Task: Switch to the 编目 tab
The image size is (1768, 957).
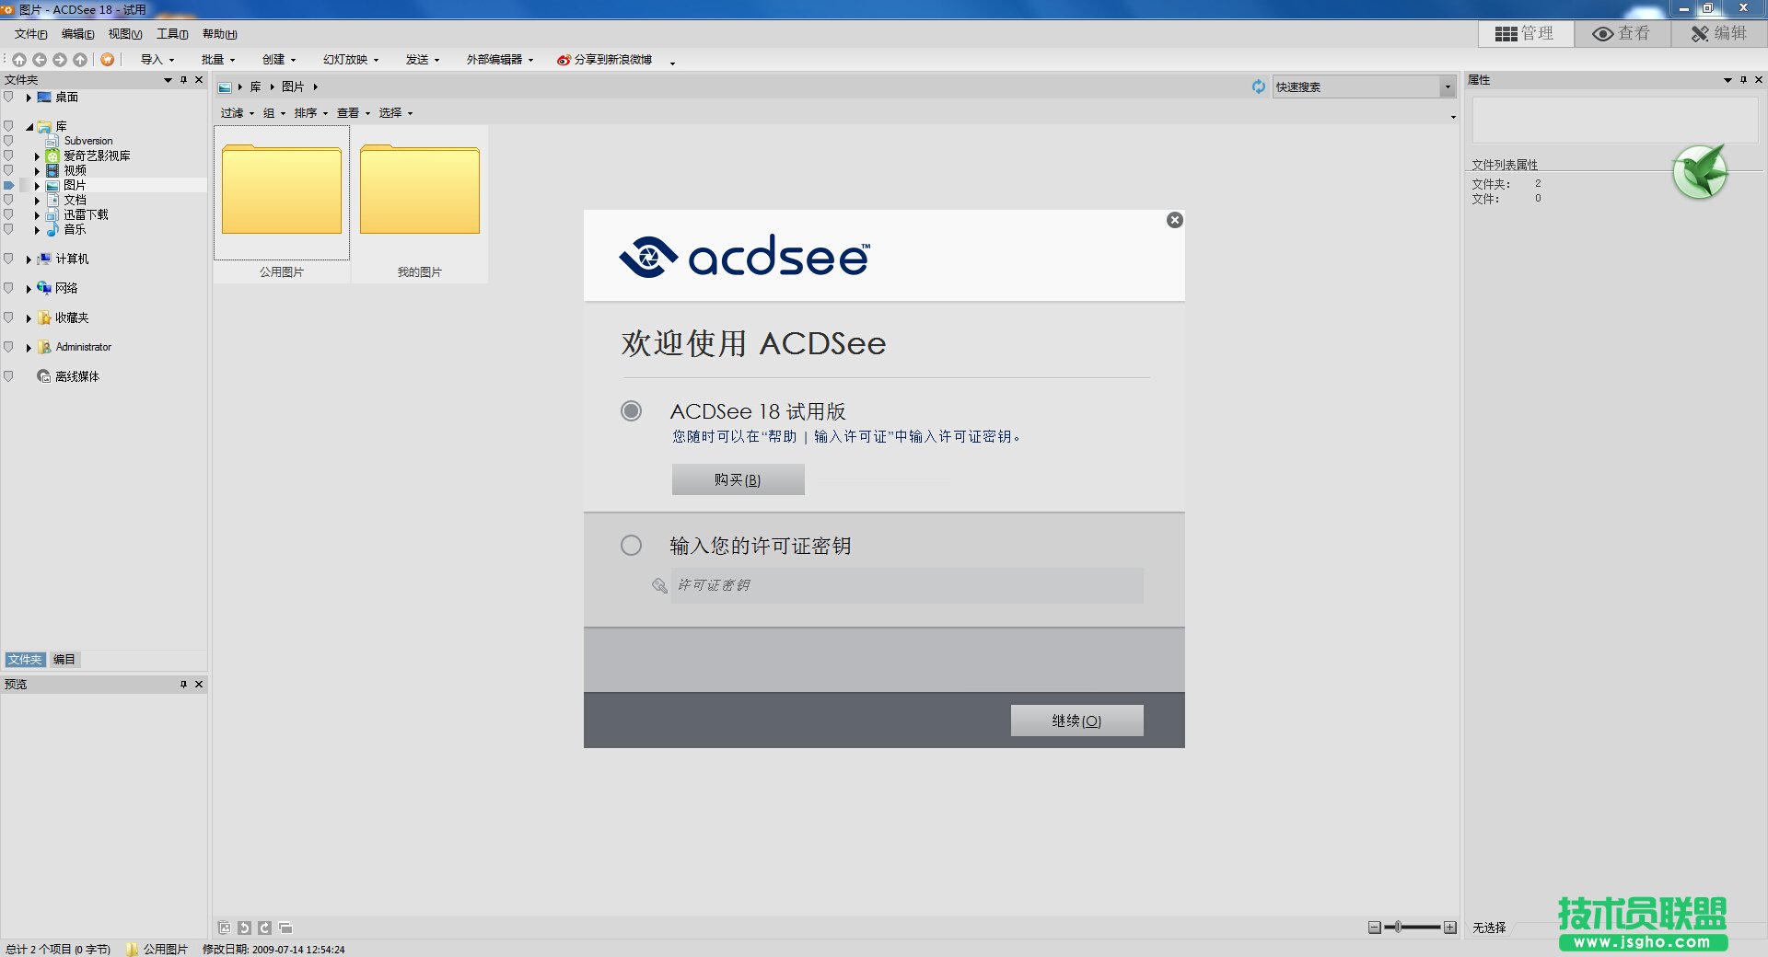Action: 64,660
